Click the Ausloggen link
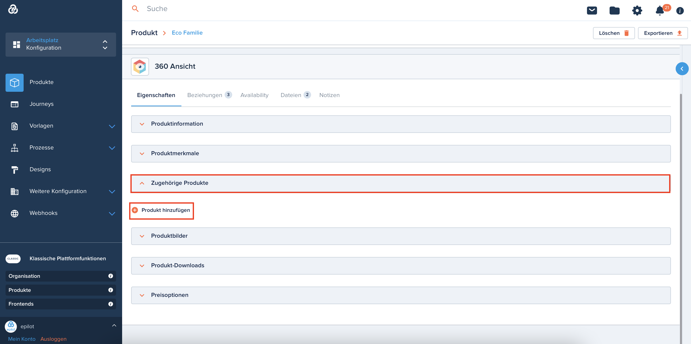 tap(53, 339)
